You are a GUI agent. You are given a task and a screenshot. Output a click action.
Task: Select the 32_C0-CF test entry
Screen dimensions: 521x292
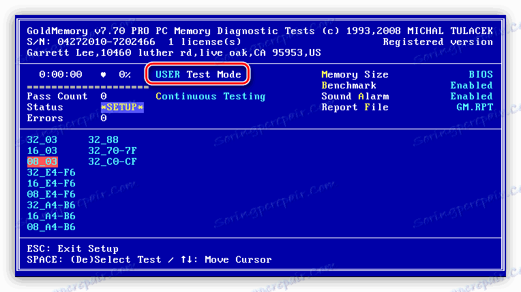pos(113,161)
